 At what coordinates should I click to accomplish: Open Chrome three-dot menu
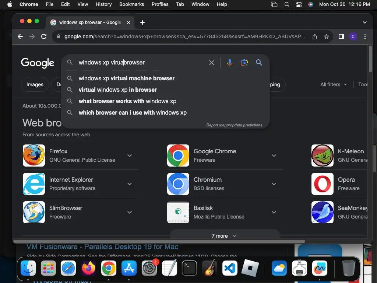365,36
